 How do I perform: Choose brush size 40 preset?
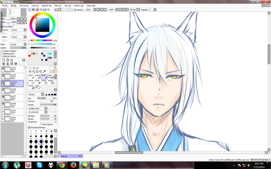coord(46,142)
